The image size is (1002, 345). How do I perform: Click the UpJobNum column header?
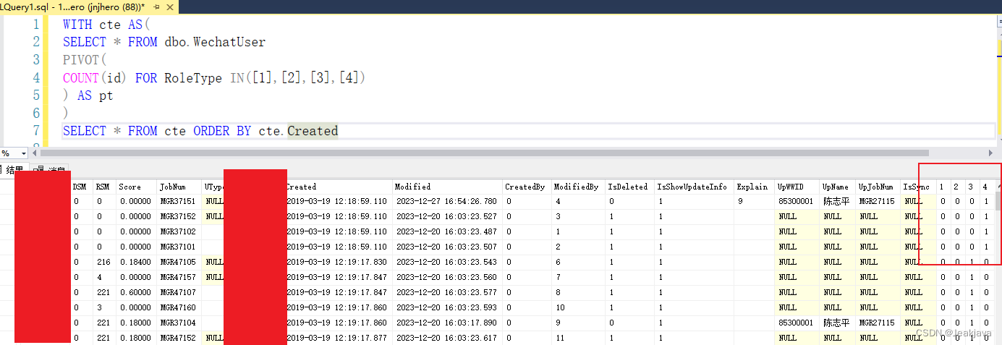[x=878, y=187]
